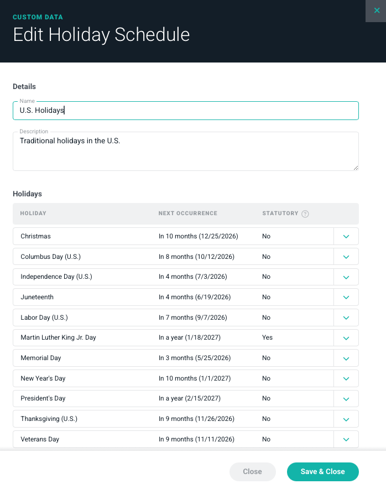Click into the Description text area
This screenshot has width=386, height=489.
(x=185, y=152)
